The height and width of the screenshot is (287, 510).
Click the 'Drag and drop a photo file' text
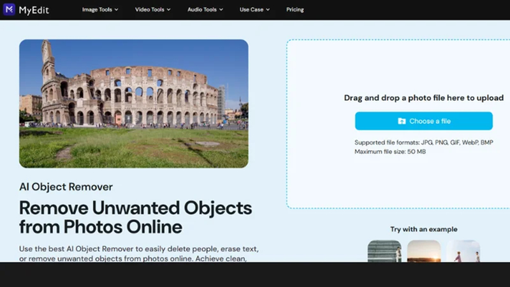pyautogui.click(x=424, y=98)
